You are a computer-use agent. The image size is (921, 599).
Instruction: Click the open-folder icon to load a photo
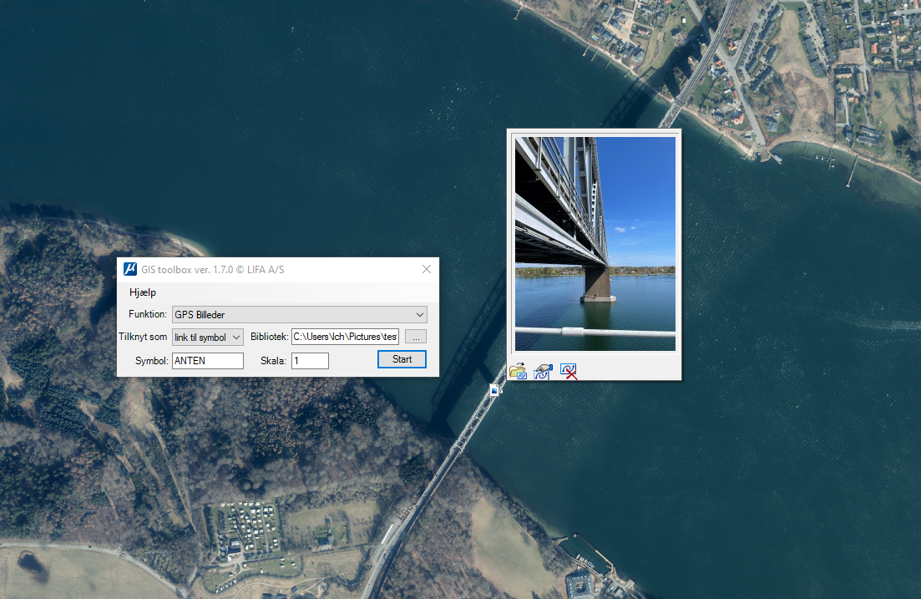click(518, 371)
